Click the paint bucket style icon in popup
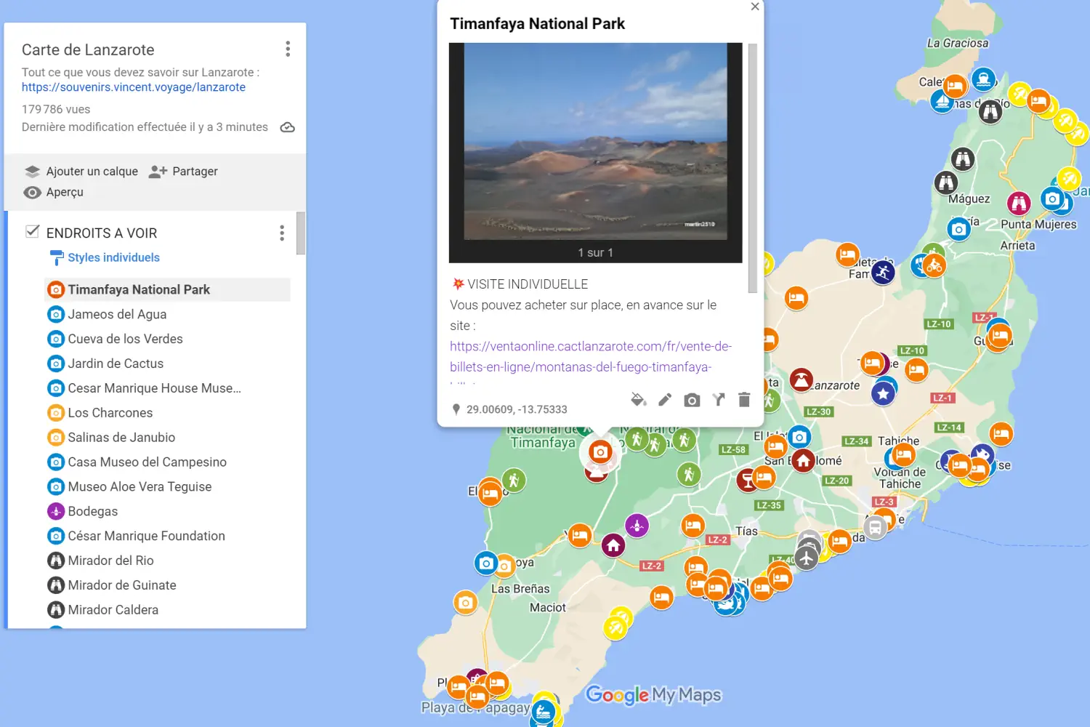This screenshot has width=1090, height=727. [x=639, y=400]
